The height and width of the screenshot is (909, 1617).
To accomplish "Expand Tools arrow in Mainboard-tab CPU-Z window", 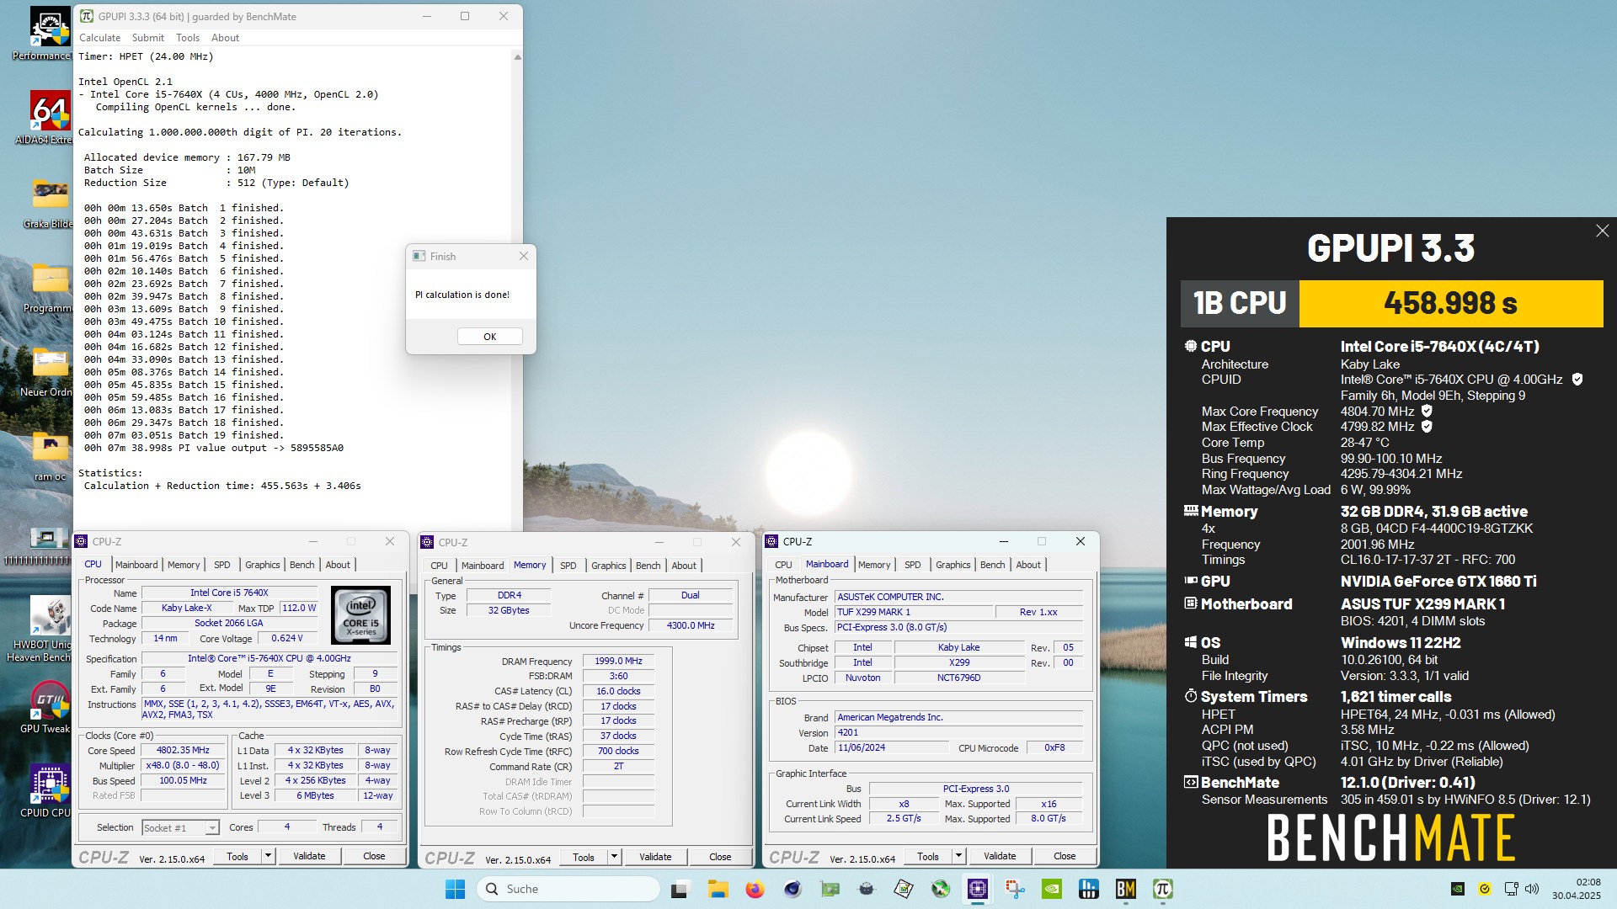I will pyautogui.click(x=958, y=856).
